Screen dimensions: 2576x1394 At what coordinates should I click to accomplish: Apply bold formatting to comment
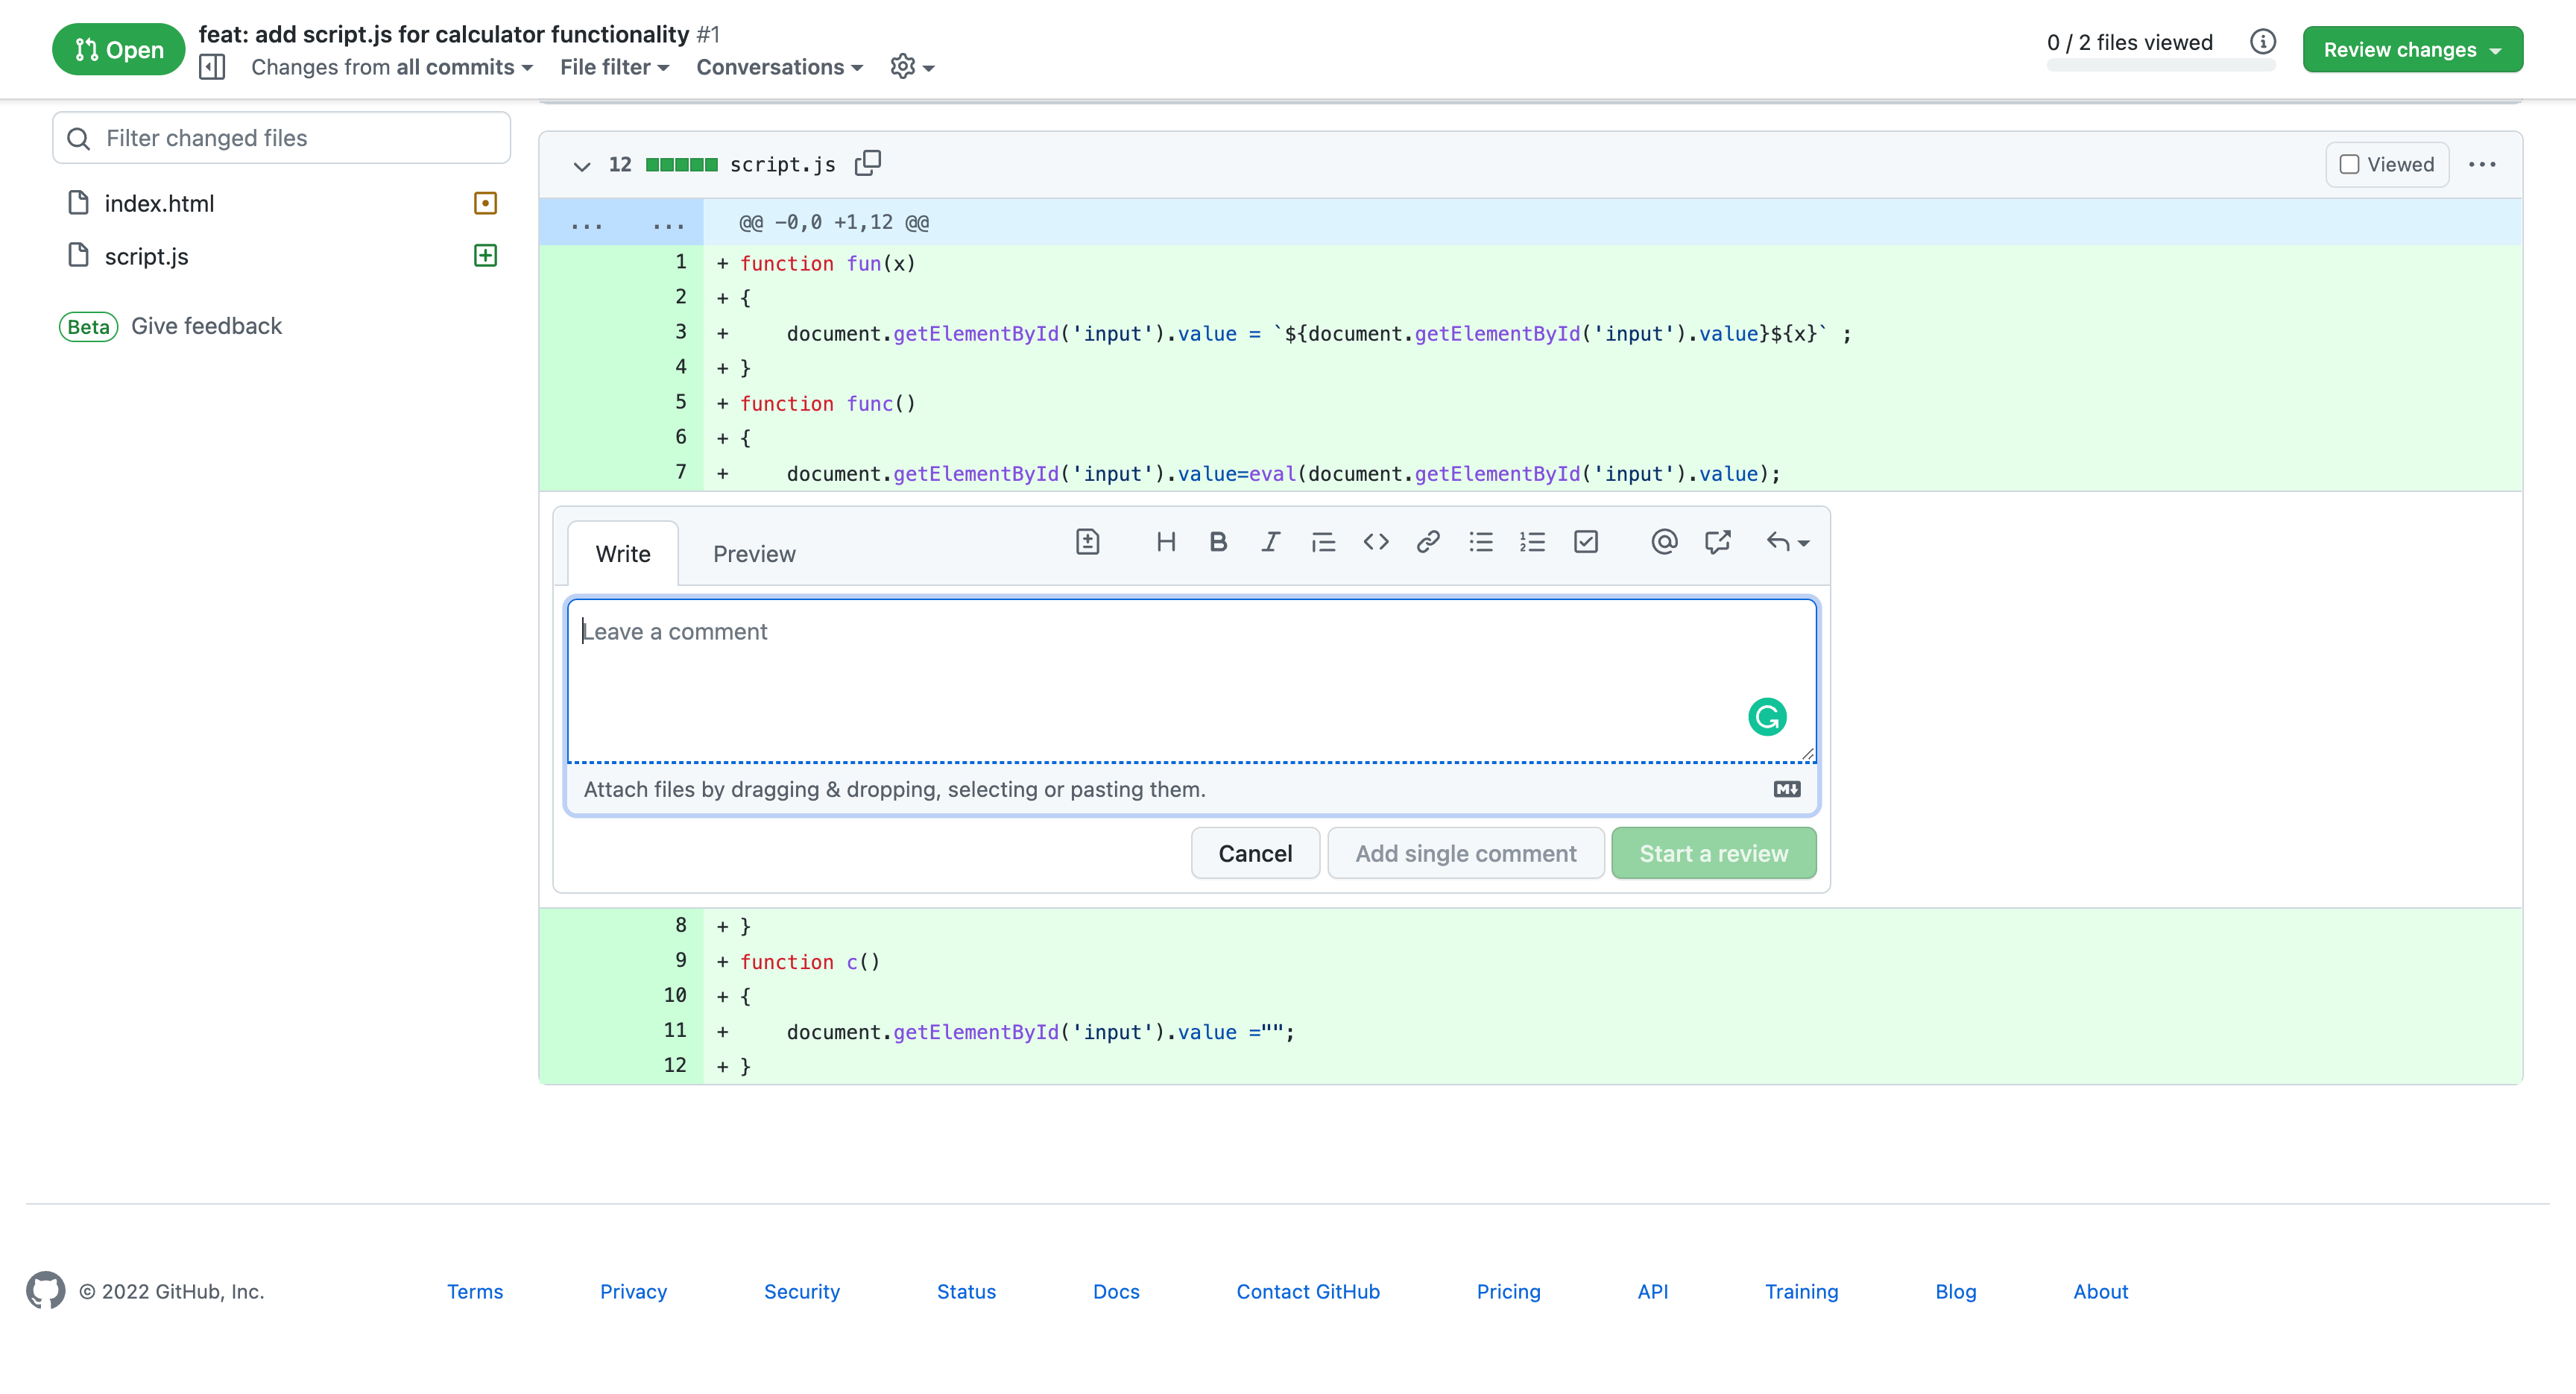[1217, 542]
